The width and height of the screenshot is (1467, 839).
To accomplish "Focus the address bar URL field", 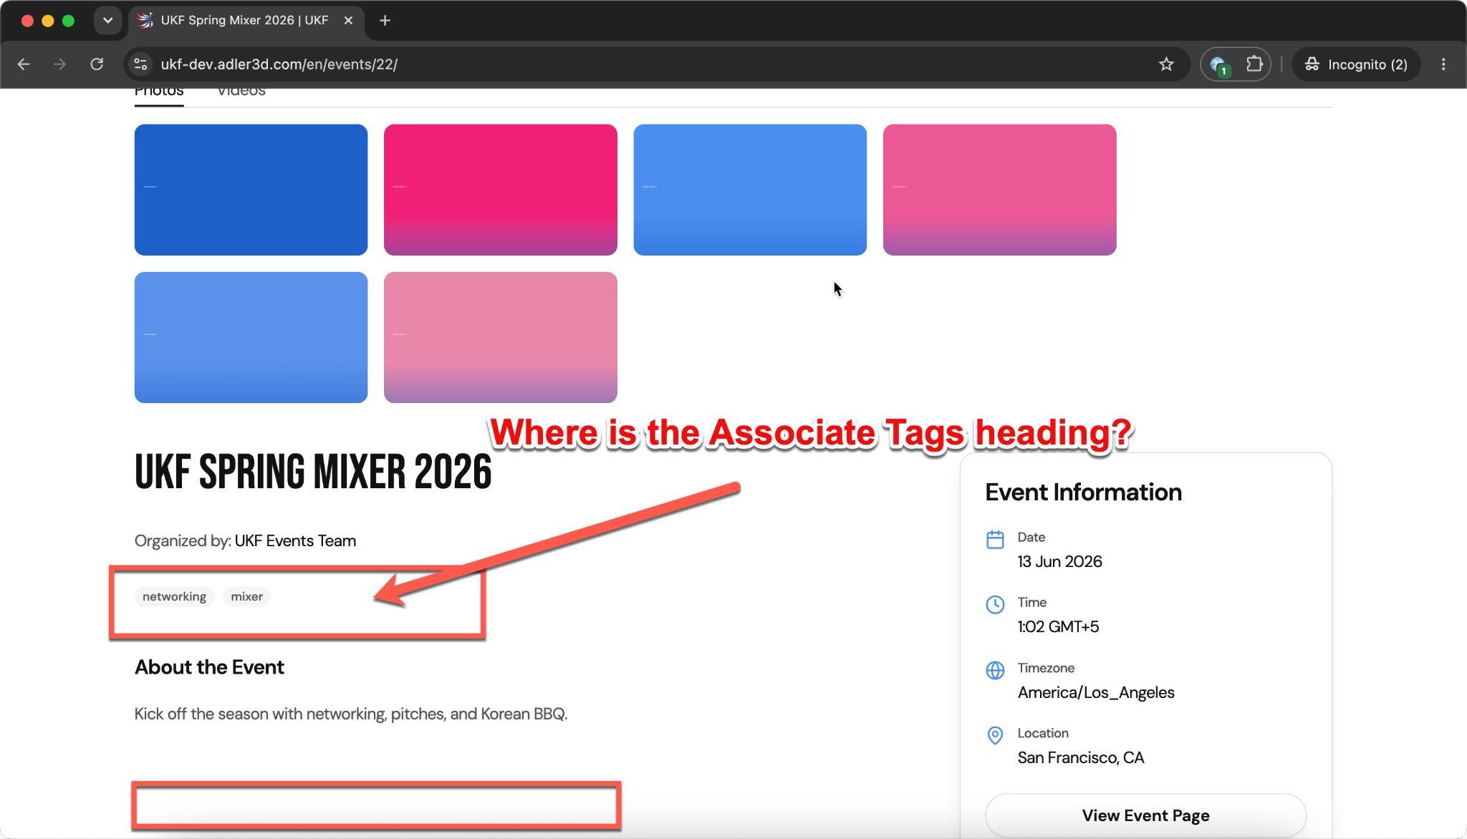I will point(645,64).
